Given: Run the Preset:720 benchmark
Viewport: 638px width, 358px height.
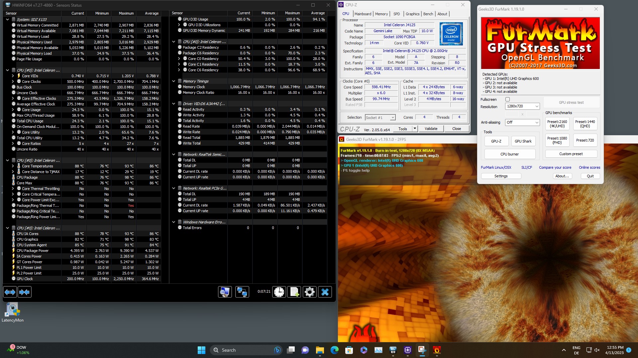Looking at the screenshot, I should click(x=585, y=140).
